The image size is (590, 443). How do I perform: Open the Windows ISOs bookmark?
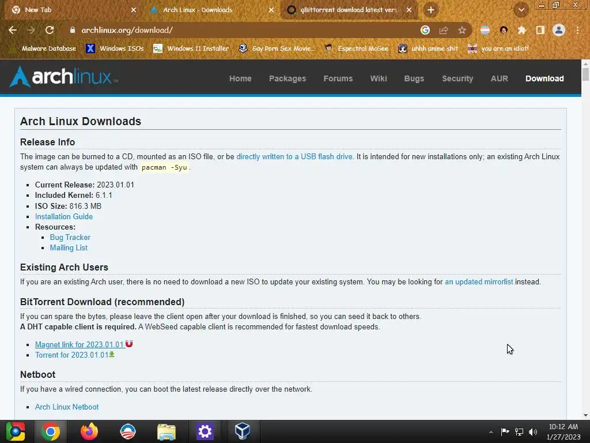(x=115, y=48)
